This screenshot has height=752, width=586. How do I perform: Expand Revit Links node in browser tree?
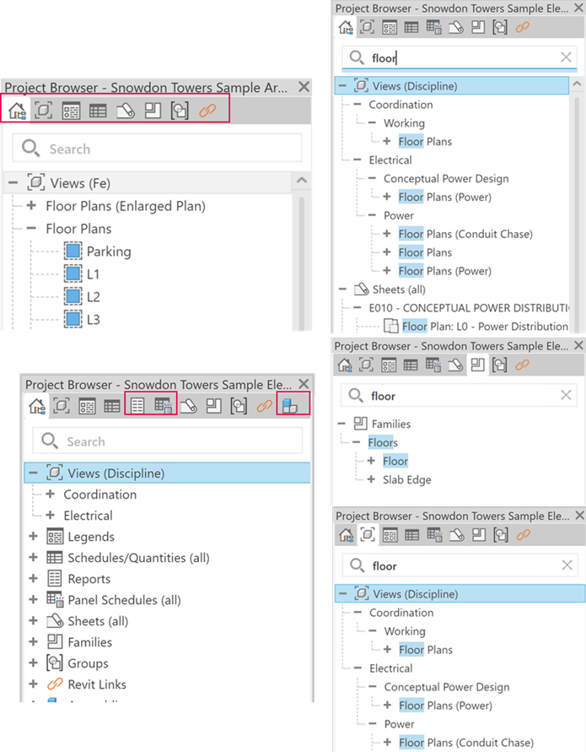(33, 684)
